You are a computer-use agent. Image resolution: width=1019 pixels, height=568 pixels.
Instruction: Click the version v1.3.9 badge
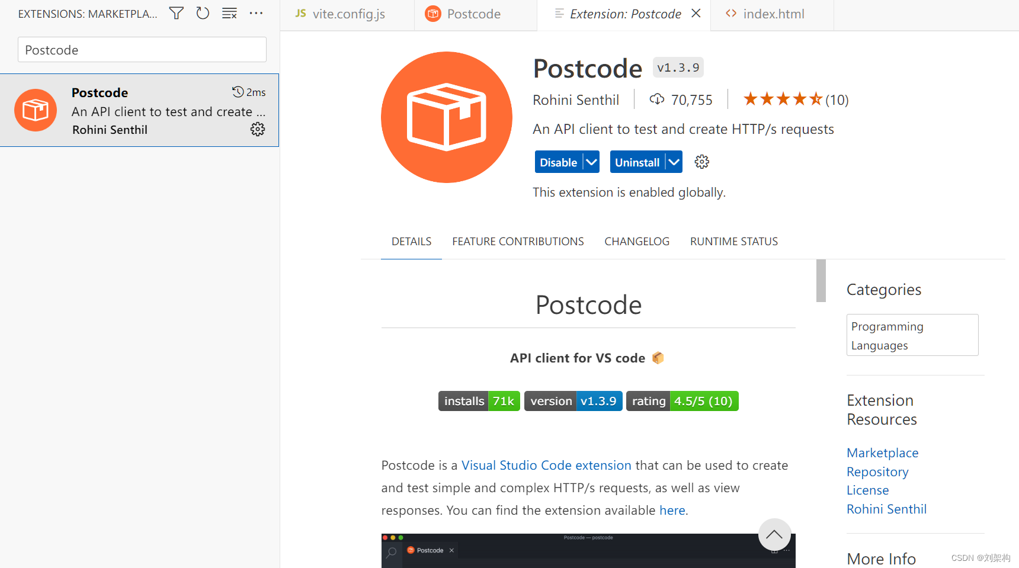click(x=573, y=401)
